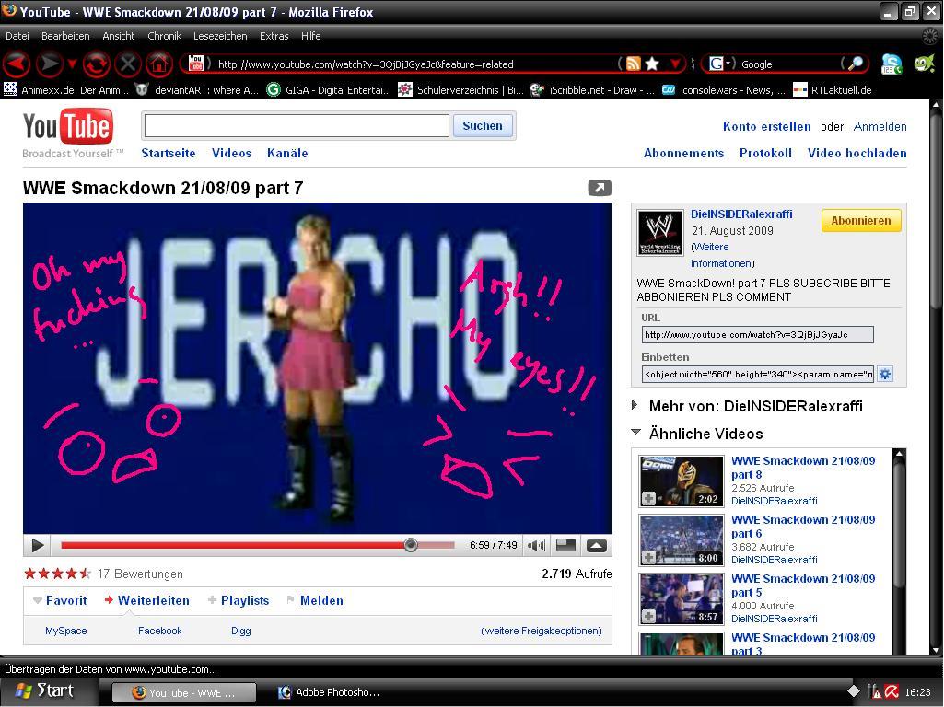Image resolution: width=944 pixels, height=707 pixels.
Task: Play the video with the play button
Action: pos(38,545)
